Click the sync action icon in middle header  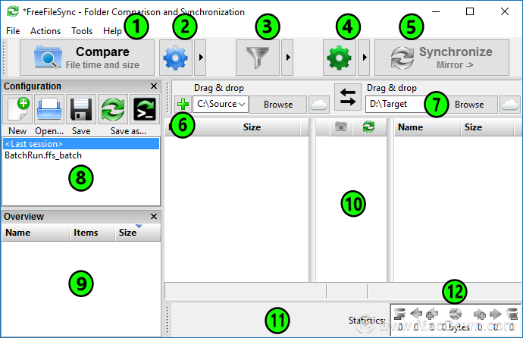(x=368, y=127)
